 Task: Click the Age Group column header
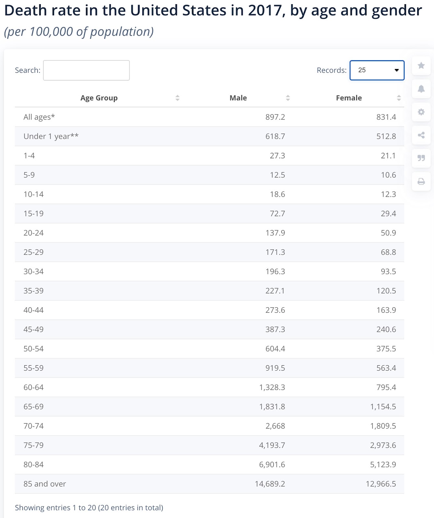(x=99, y=98)
